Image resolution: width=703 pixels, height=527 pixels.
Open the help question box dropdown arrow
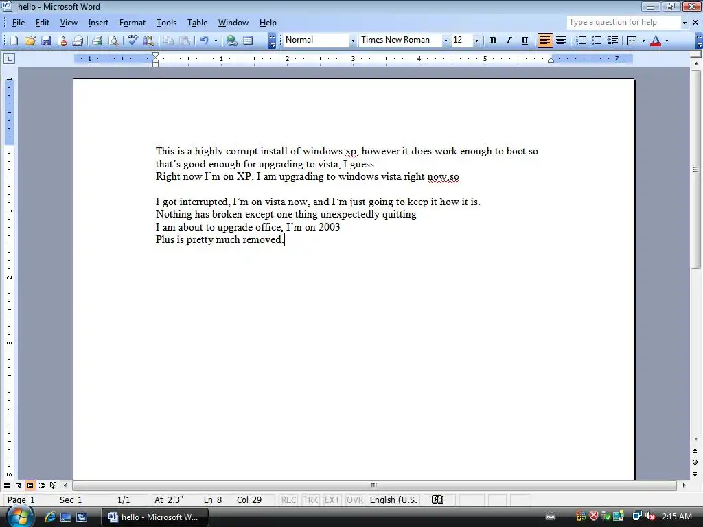(x=684, y=23)
